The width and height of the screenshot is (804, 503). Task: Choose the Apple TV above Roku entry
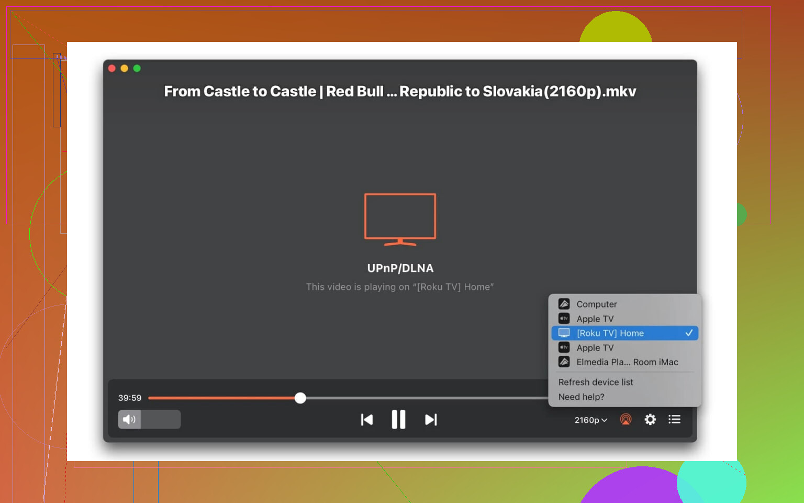[x=624, y=319]
